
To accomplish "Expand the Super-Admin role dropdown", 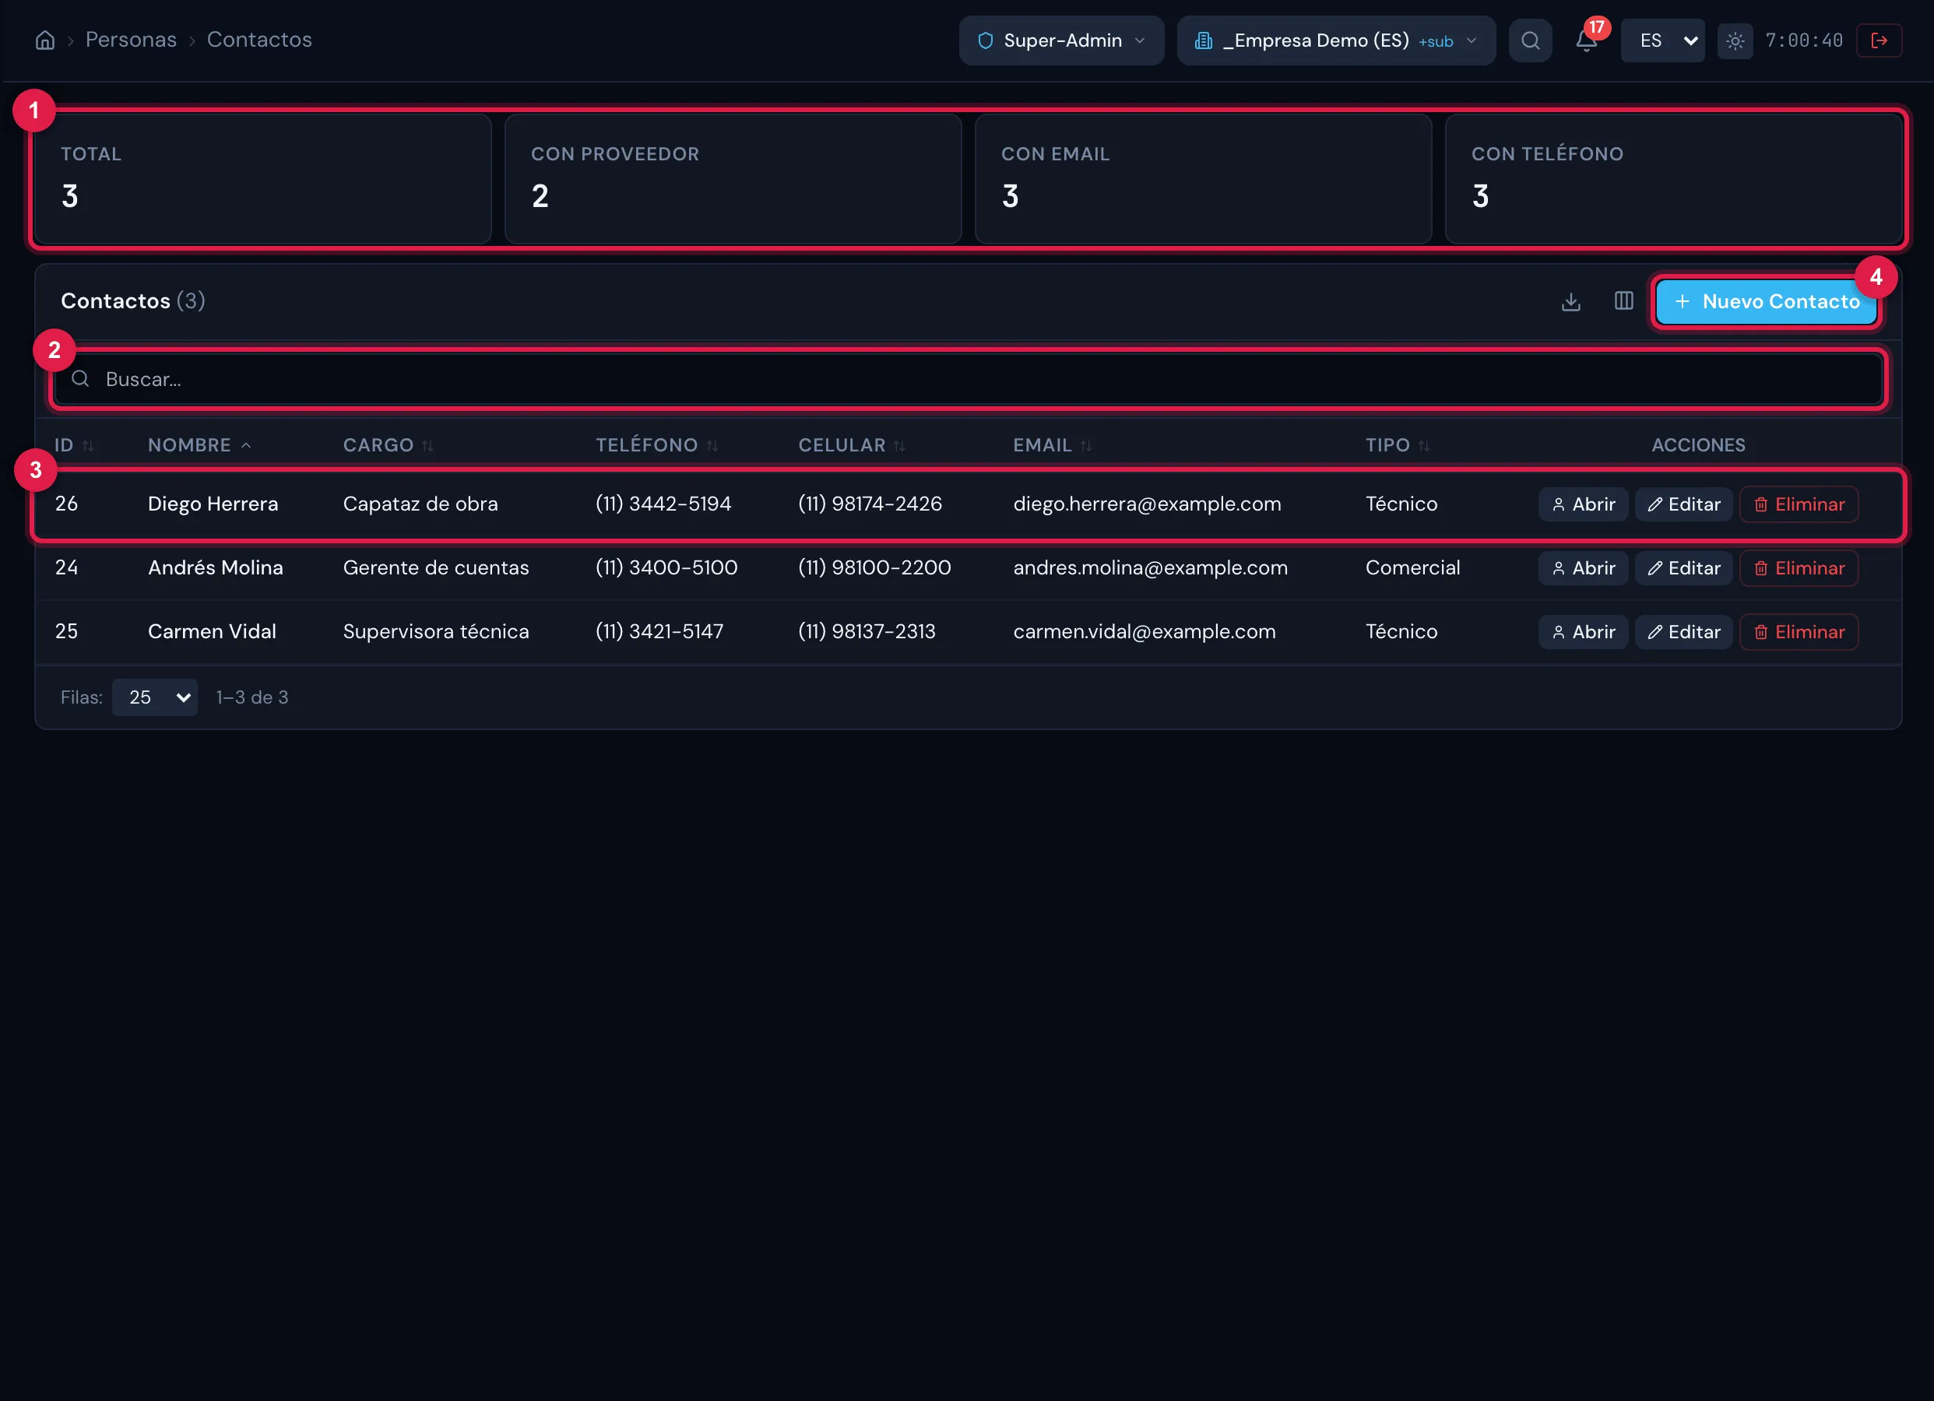I will click(1060, 40).
